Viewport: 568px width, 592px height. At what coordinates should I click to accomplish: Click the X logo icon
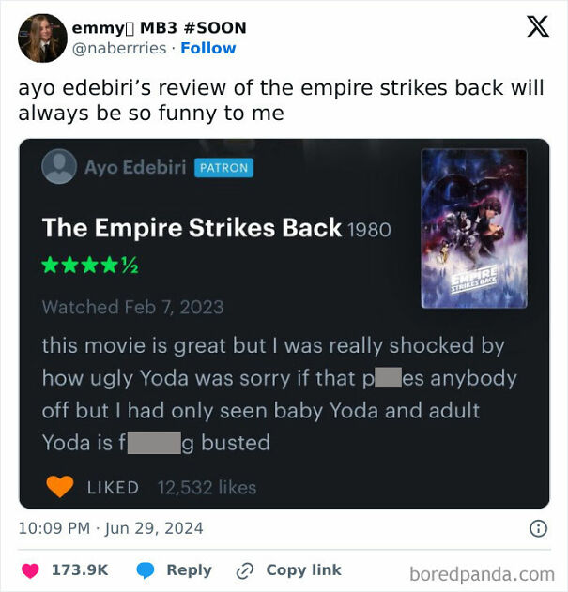coord(538,27)
